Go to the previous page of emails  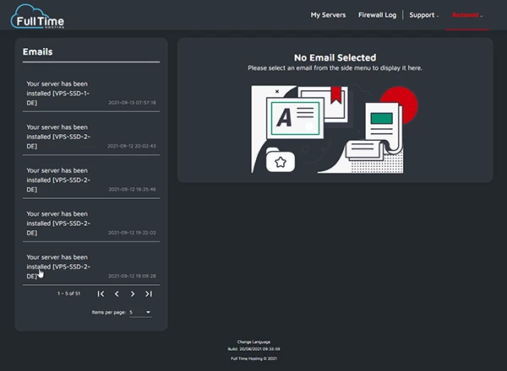pyautogui.click(x=117, y=293)
